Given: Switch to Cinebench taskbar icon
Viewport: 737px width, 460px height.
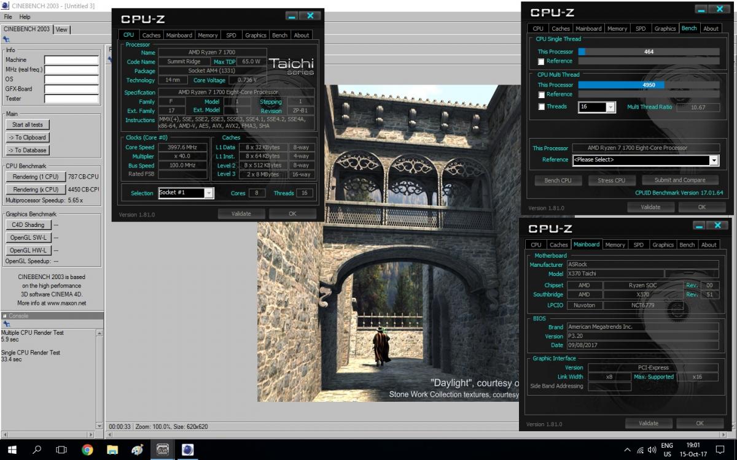Looking at the screenshot, I should [x=188, y=450].
